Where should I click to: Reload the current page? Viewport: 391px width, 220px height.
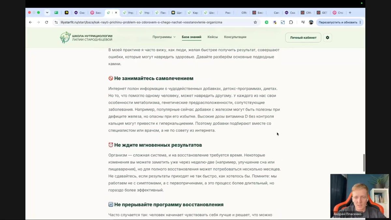47,22
